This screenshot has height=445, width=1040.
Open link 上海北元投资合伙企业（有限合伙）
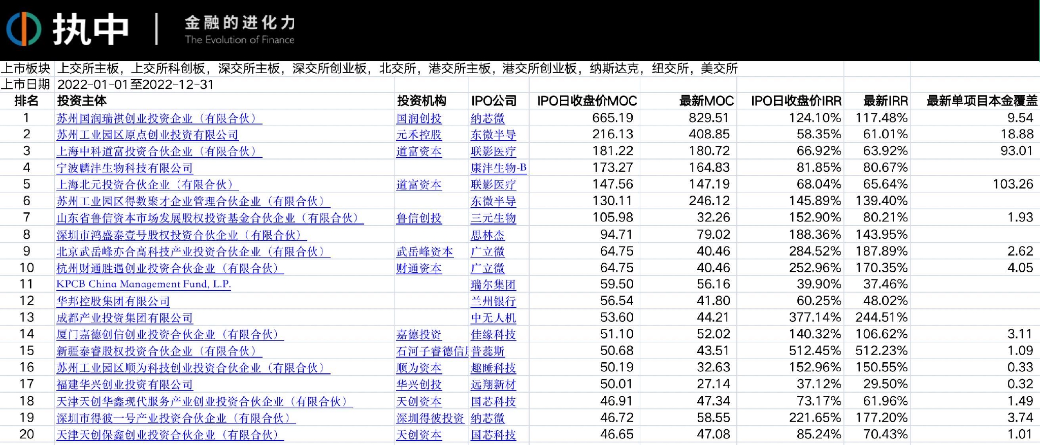coord(147,185)
